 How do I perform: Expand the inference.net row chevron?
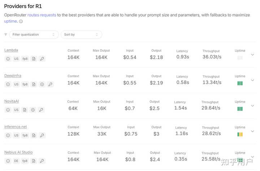(x=252, y=131)
